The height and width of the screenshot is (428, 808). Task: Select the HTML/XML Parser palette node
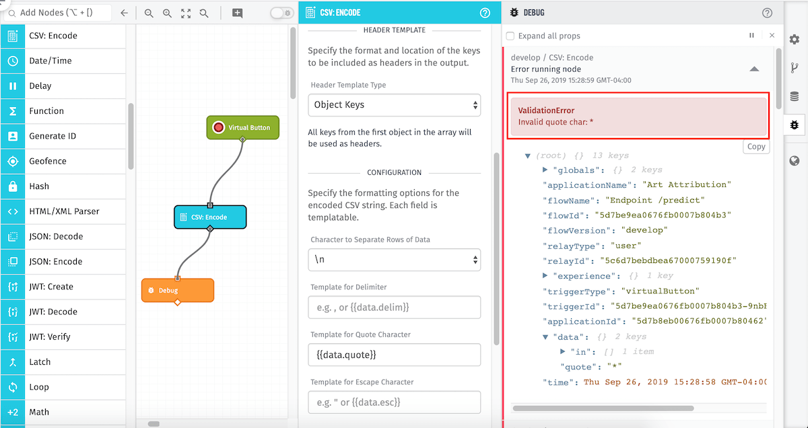63,211
